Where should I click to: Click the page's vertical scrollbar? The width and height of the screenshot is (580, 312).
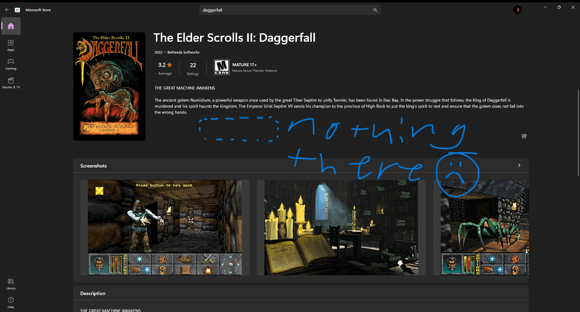pyautogui.click(x=578, y=133)
